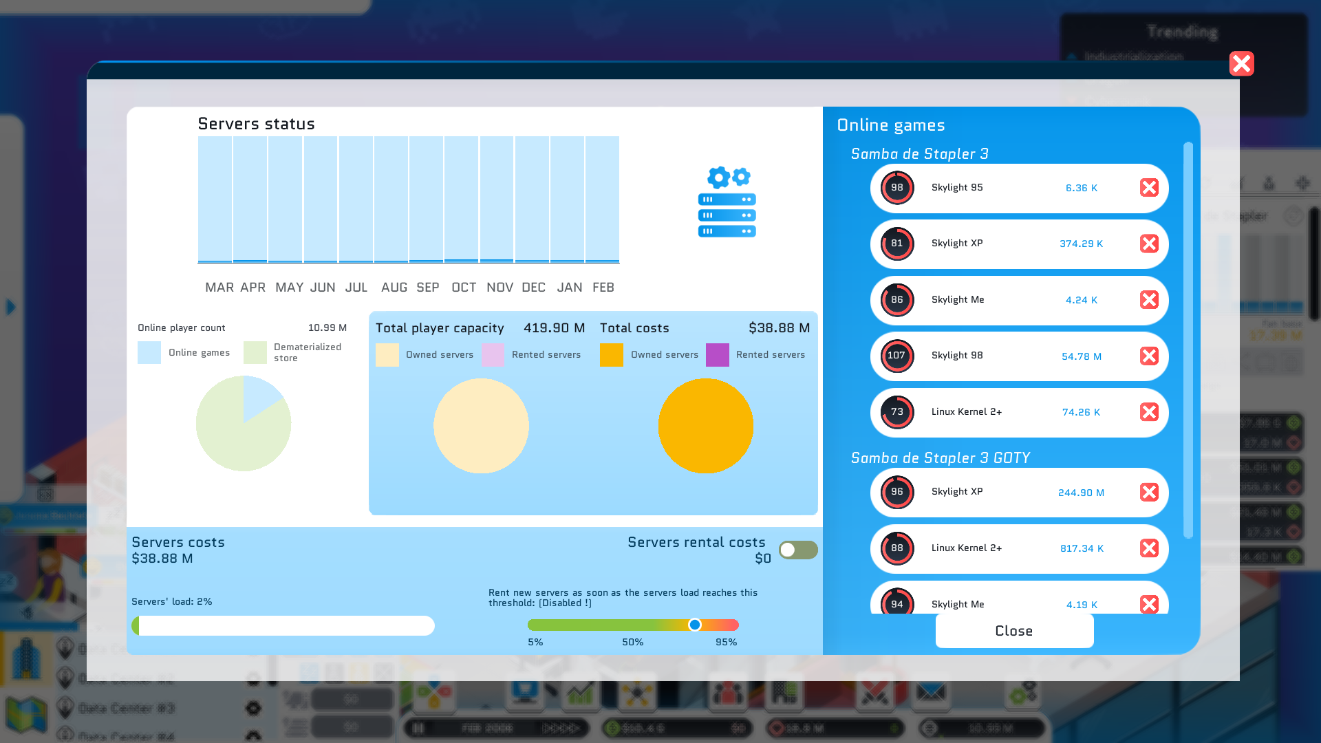Remove Linux Kernel 2+ with 74.26 K players
Image resolution: width=1321 pixels, height=743 pixels.
[1149, 412]
